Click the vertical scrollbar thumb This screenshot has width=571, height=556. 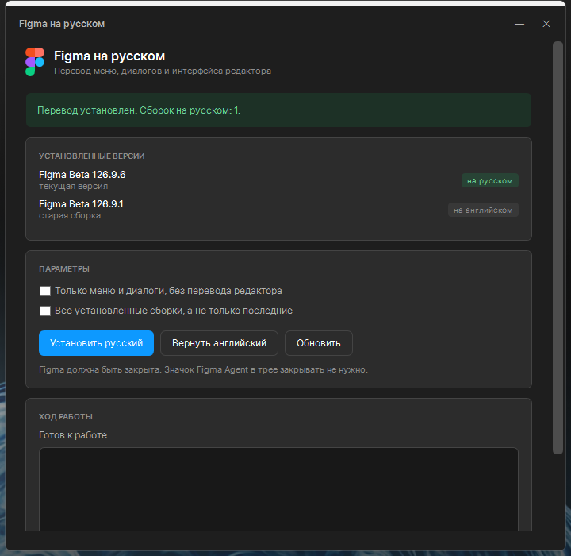pos(558,248)
